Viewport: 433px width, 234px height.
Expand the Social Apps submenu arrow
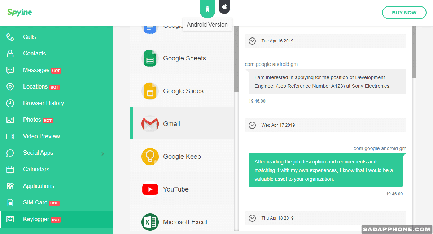(102, 154)
